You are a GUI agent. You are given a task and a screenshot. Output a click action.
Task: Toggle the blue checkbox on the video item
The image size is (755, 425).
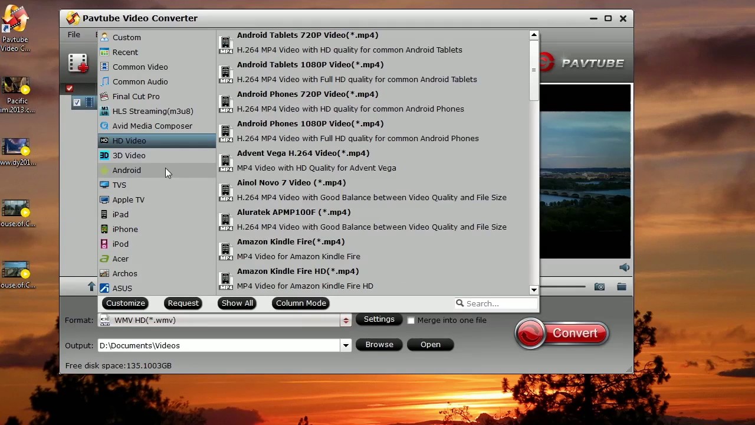[77, 103]
